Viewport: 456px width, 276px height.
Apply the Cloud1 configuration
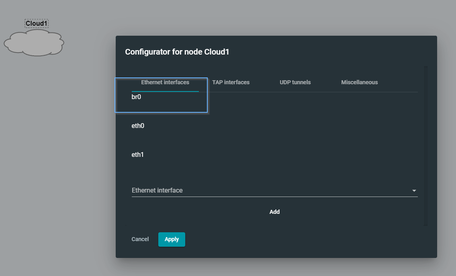pos(172,239)
